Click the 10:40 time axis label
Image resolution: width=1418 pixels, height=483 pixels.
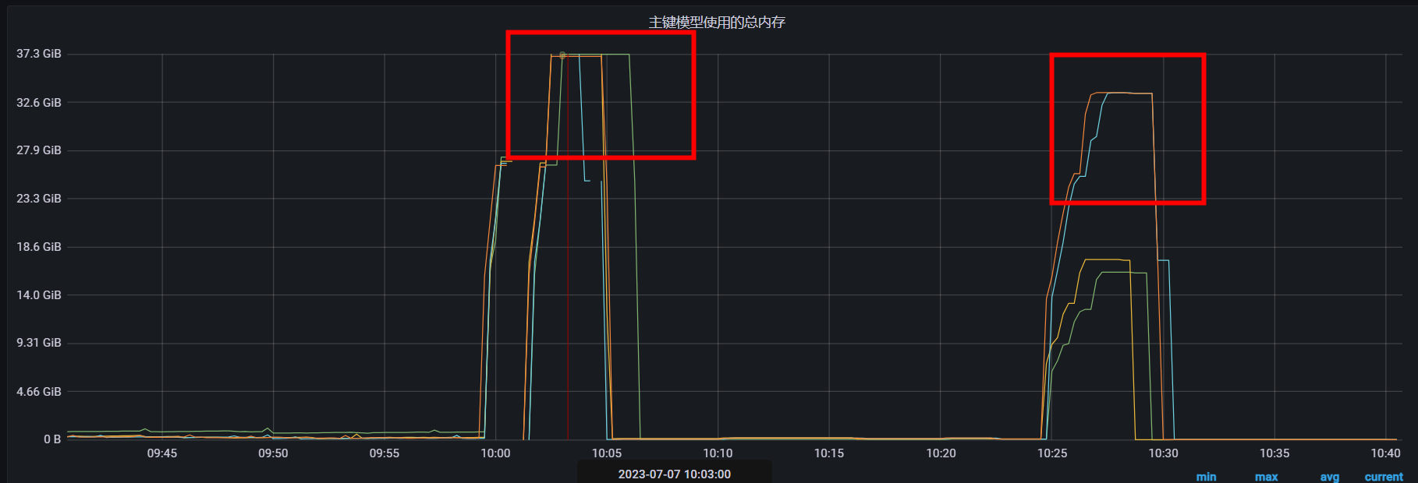[1385, 453]
